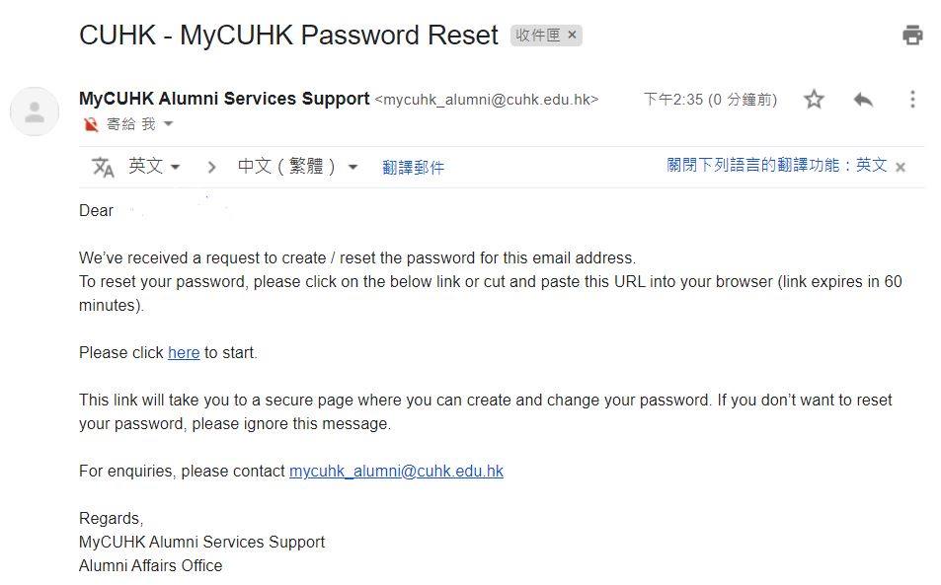Turn off translation for 英文 link
This screenshot has width=941, height=585.
tap(776, 166)
